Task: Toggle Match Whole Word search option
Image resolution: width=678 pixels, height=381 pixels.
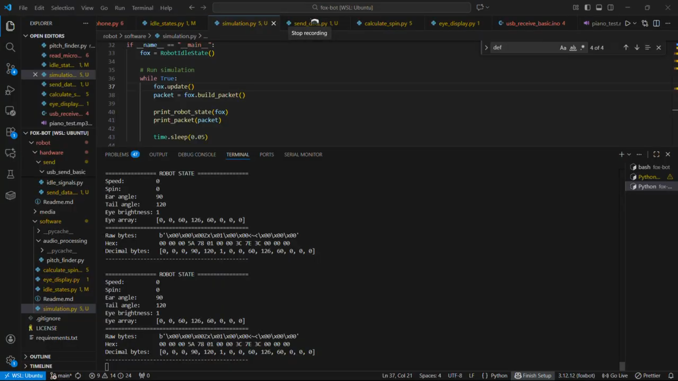Action: tap(572, 47)
